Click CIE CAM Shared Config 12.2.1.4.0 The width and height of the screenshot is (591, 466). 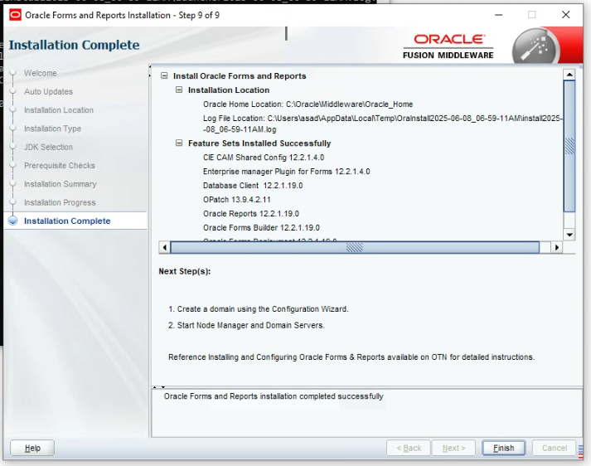264,158
